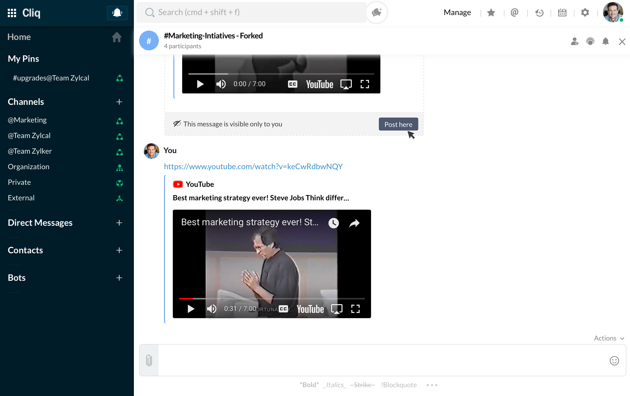Select the Private channel filter
The height and width of the screenshot is (396, 630).
point(19,182)
